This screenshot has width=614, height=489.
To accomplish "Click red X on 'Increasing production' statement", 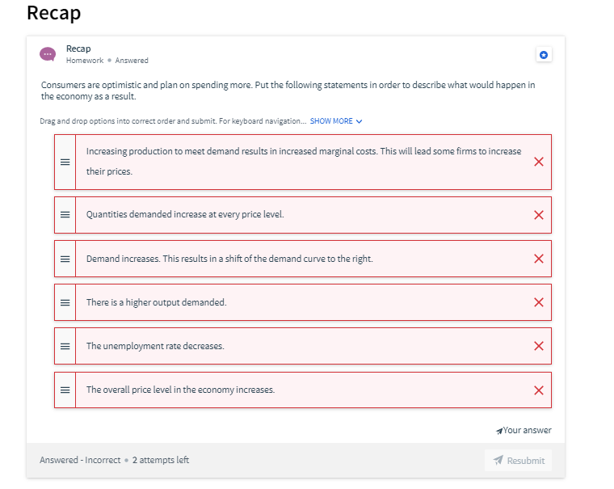I will [x=539, y=162].
